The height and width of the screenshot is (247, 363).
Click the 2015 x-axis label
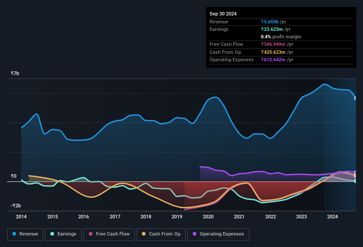(x=53, y=217)
